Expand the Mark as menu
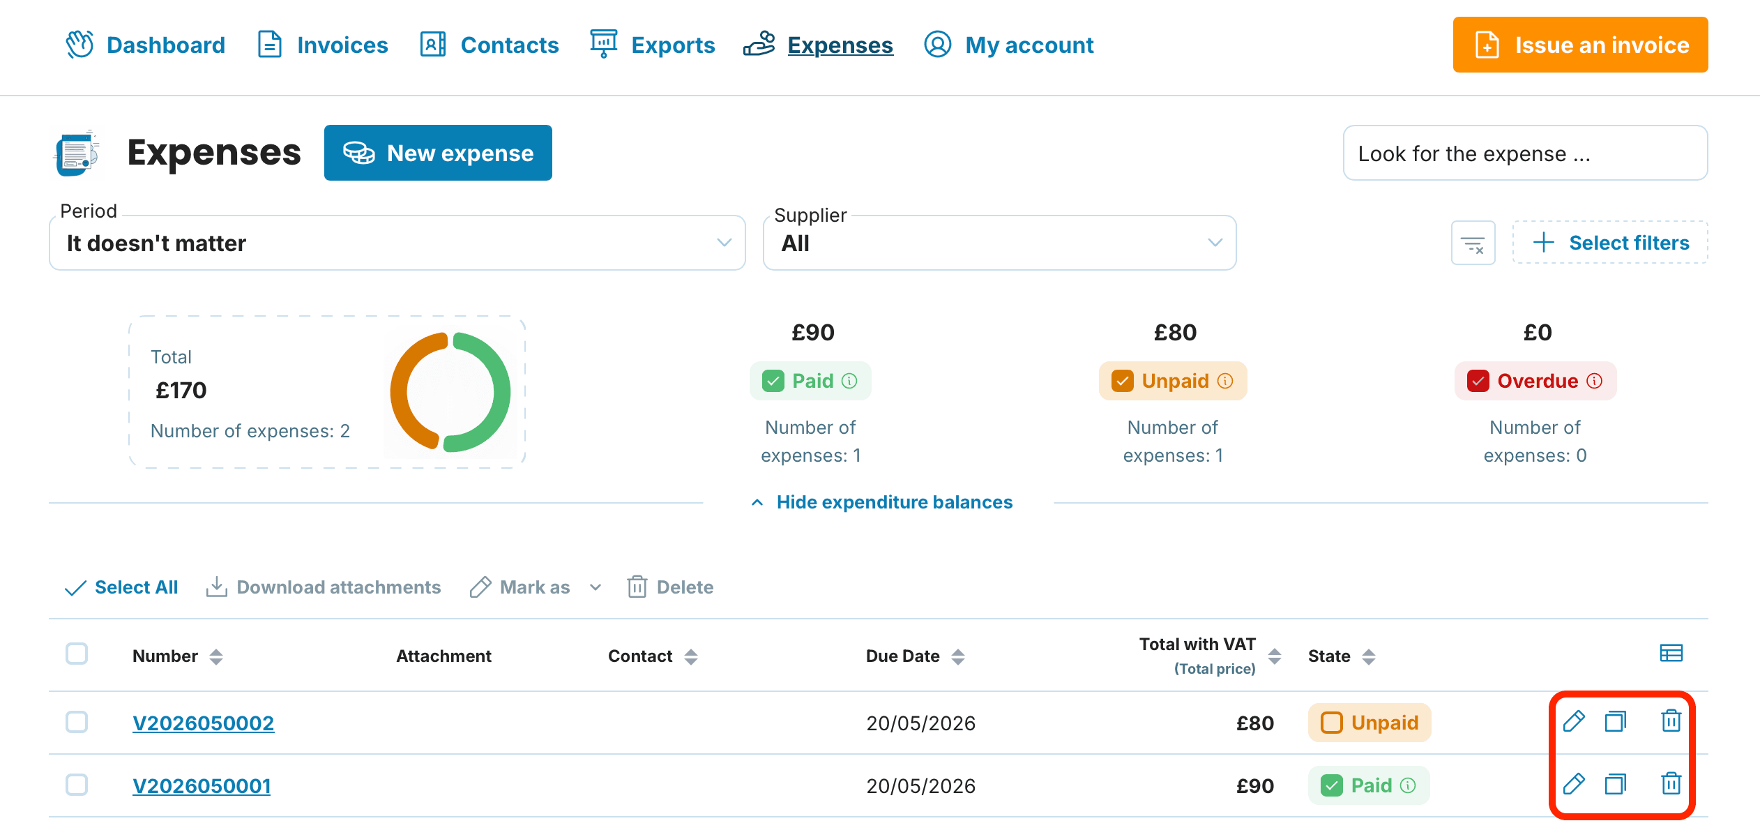 coord(536,587)
